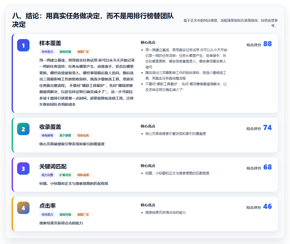Viewport: 290px width, 244px height.
Task: Click the score 74 value
Action: (x=267, y=128)
